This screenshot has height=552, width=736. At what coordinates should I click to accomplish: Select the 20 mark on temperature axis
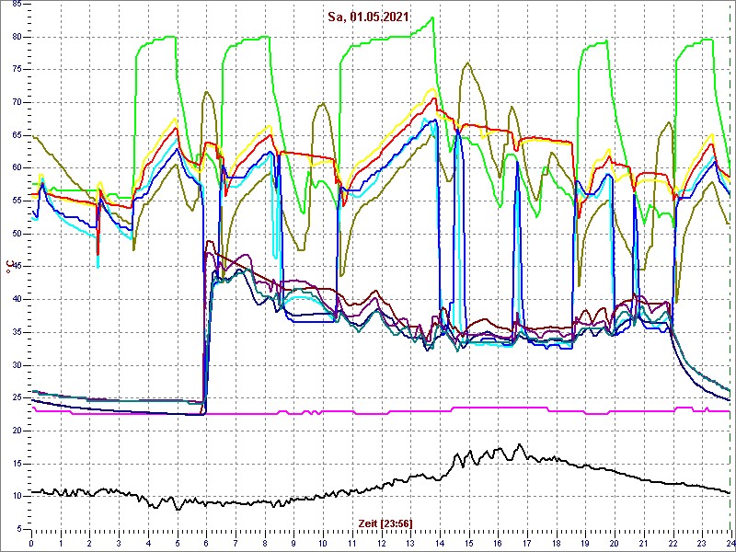pyautogui.click(x=16, y=431)
